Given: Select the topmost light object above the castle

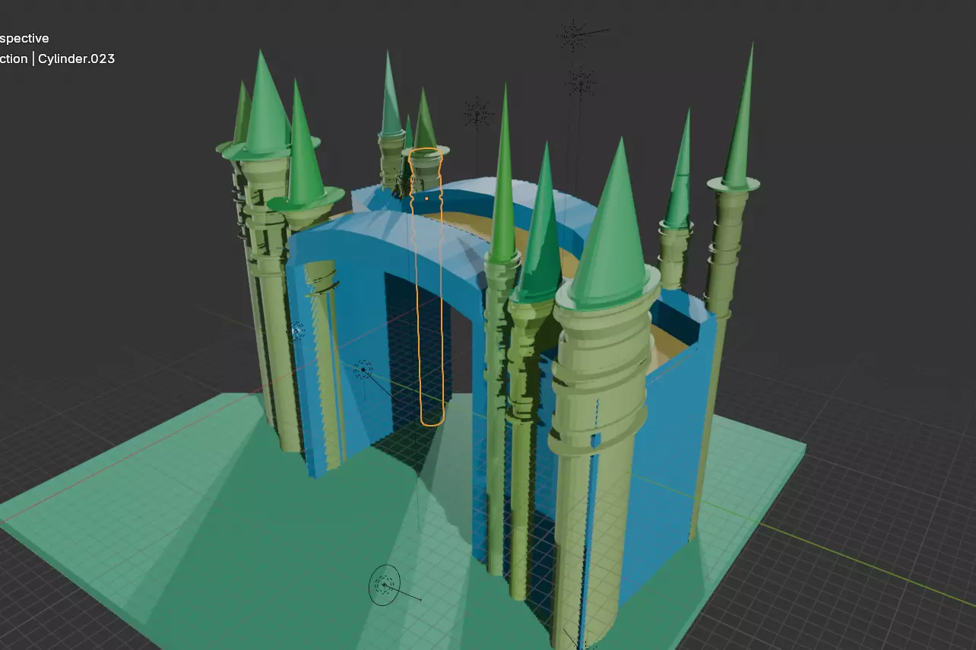Looking at the screenshot, I should [573, 34].
